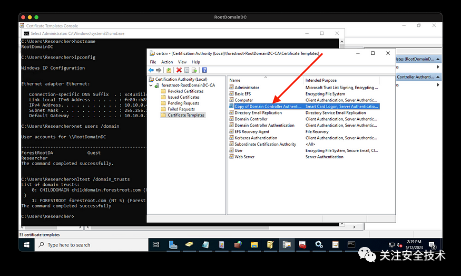461x276 pixels.
Task: Collapse the forestroot-RootDomainDC-CA tree node
Action: [x=151, y=85]
